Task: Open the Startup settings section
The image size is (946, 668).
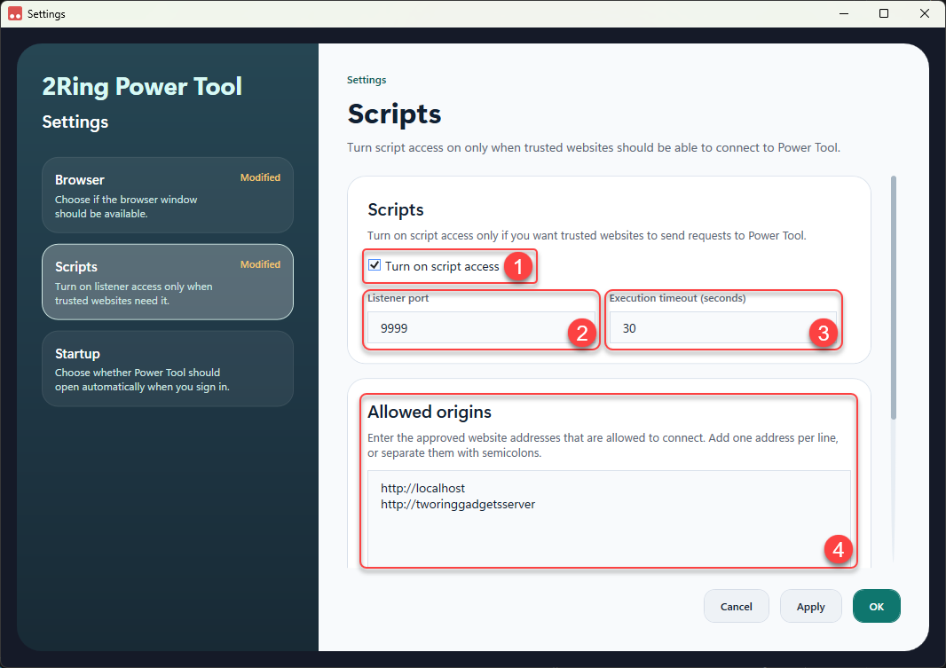Action: click(168, 369)
